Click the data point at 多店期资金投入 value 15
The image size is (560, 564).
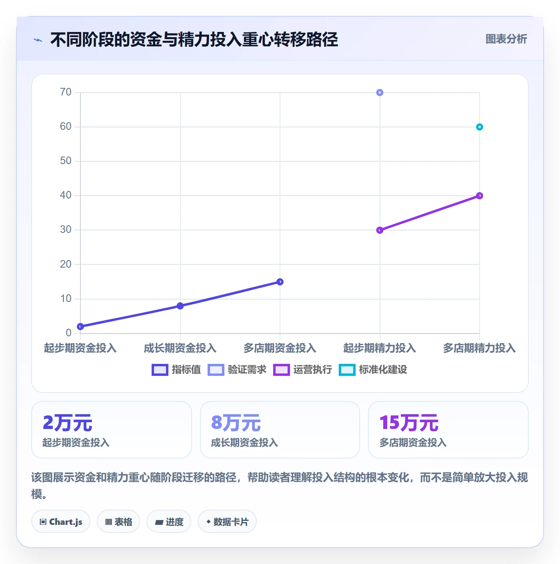(280, 282)
